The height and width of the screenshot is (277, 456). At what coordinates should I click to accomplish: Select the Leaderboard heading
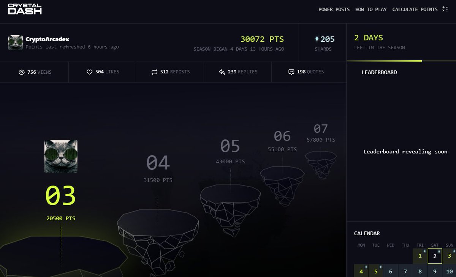pos(379,72)
